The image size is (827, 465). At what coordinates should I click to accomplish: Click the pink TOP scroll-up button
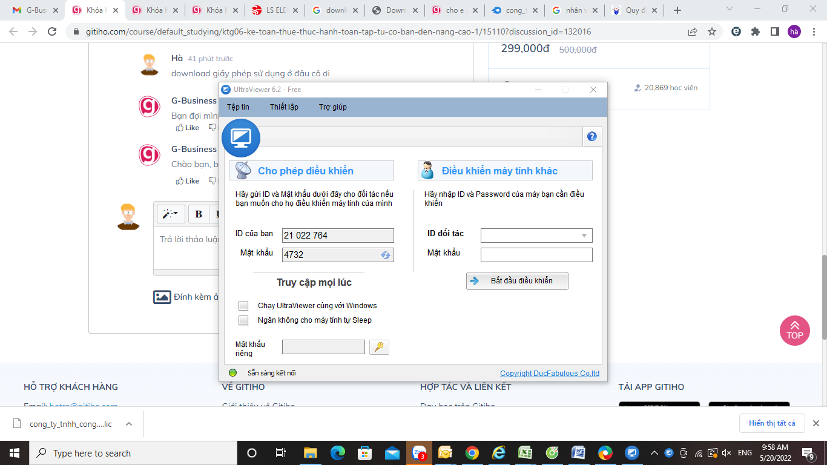(x=795, y=331)
